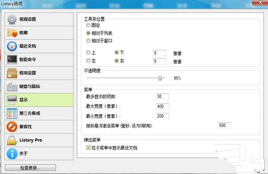Select the 固定 toolbar position option

(x=88, y=25)
